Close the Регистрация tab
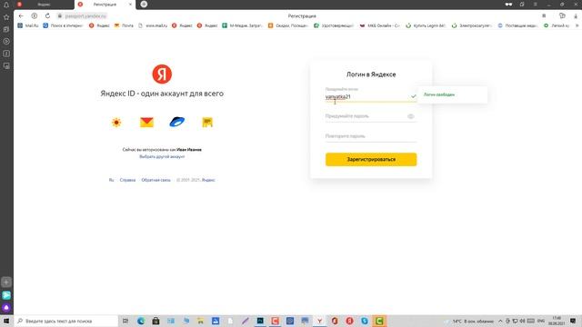The width and height of the screenshot is (582, 327). [x=130, y=5]
